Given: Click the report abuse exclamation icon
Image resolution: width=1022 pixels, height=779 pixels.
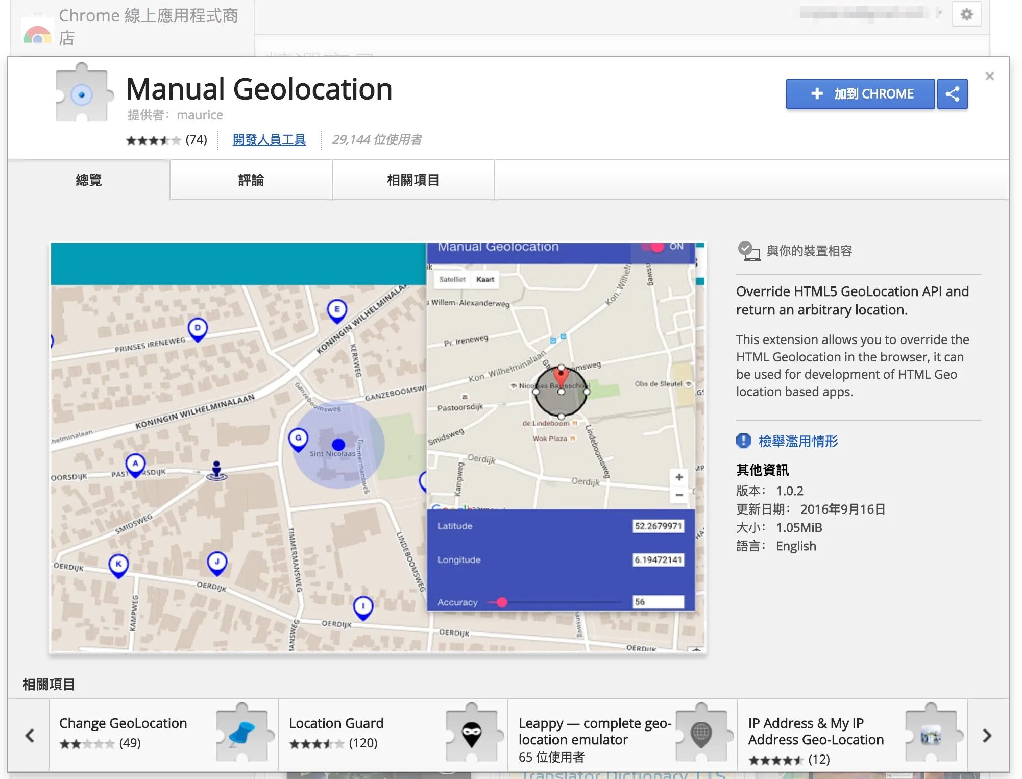Looking at the screenshot, I should (x=743, y=441).
